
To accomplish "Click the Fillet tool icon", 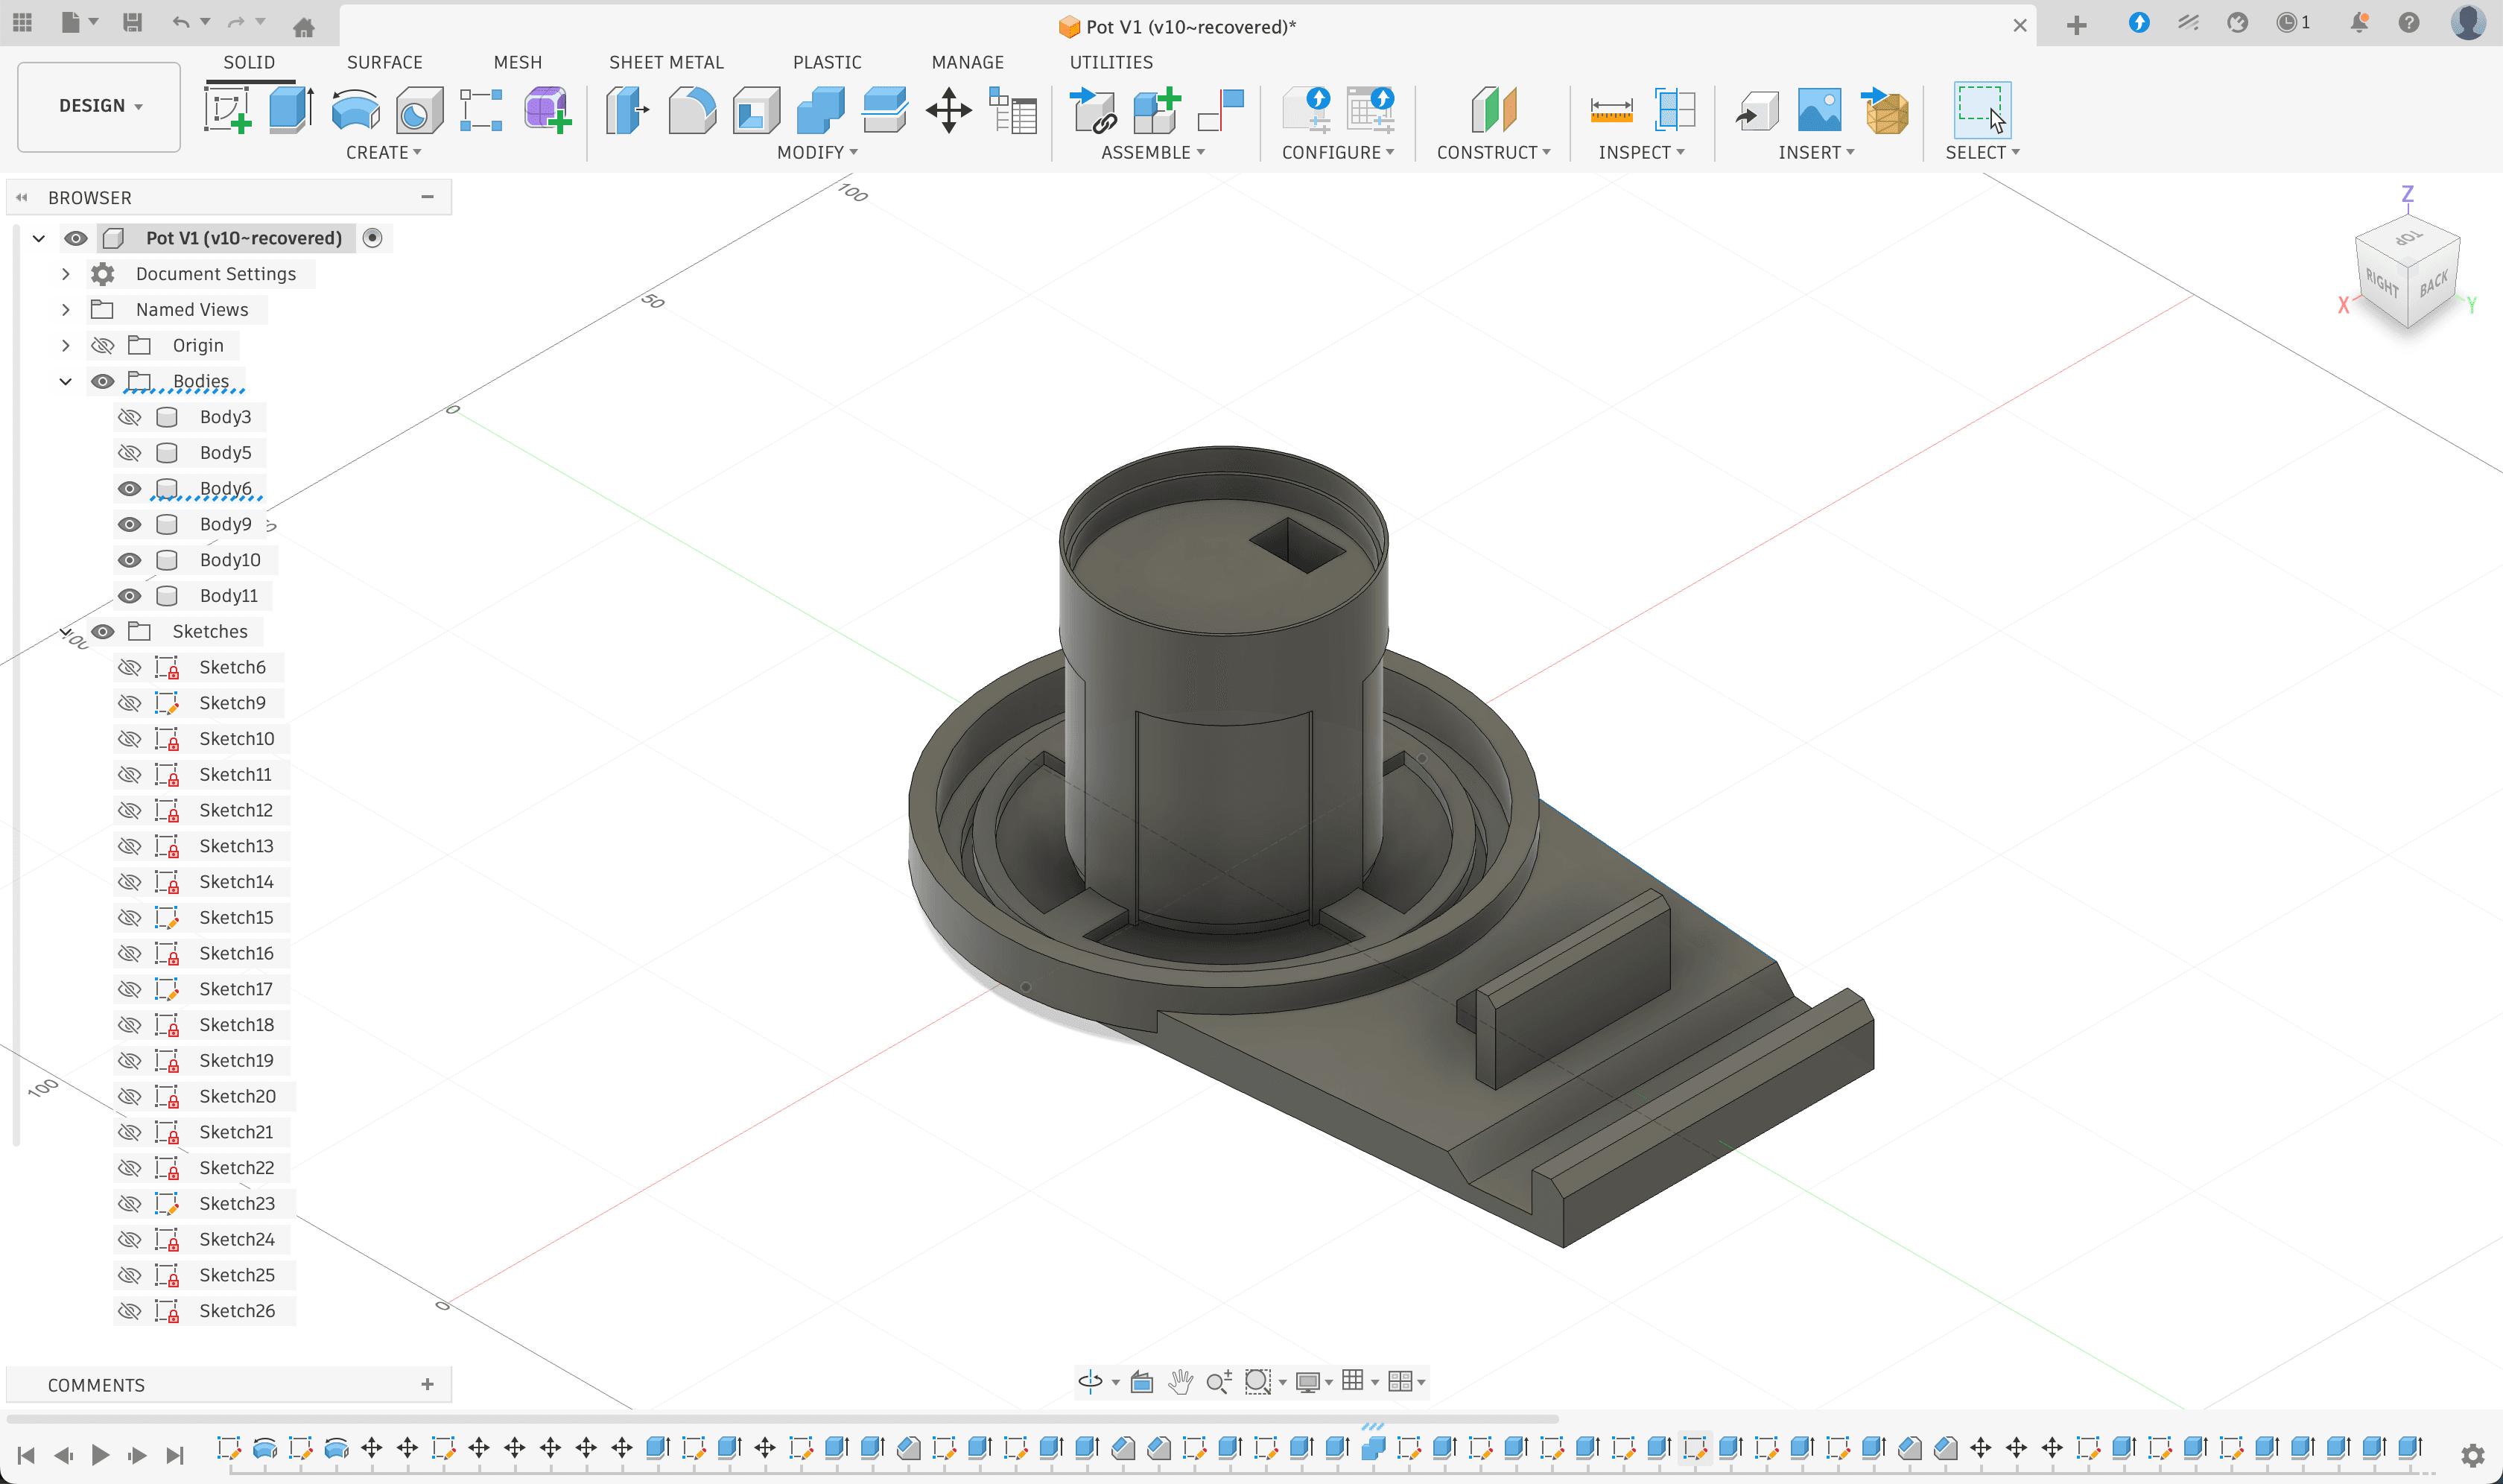I will (x=692, y=109).
